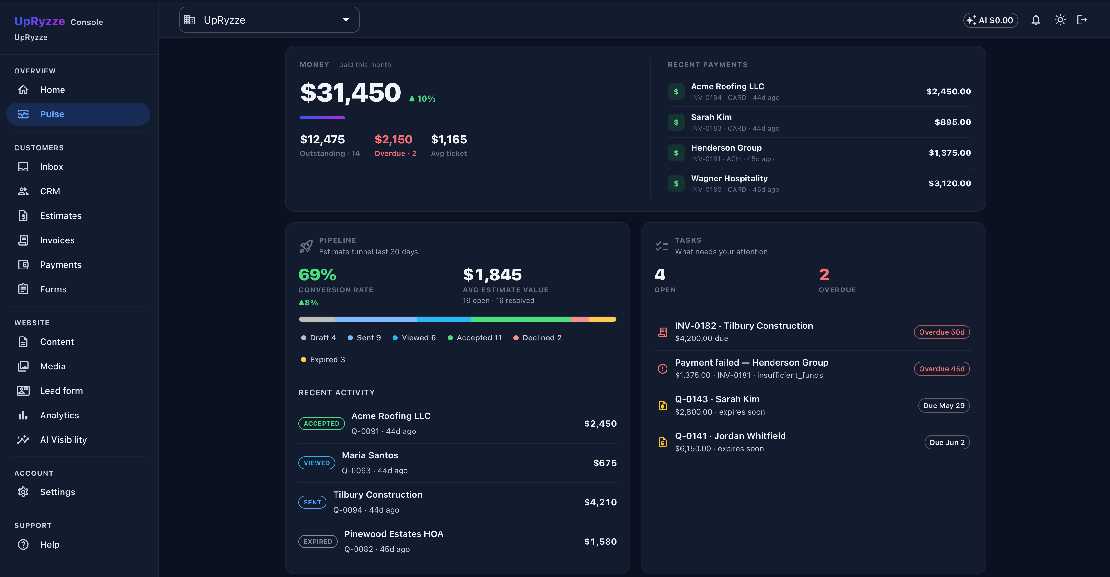The height and width of the screenshot is (577, 1110).
Task: Click the ACCEPTED status pill
Action: [321, 424]
